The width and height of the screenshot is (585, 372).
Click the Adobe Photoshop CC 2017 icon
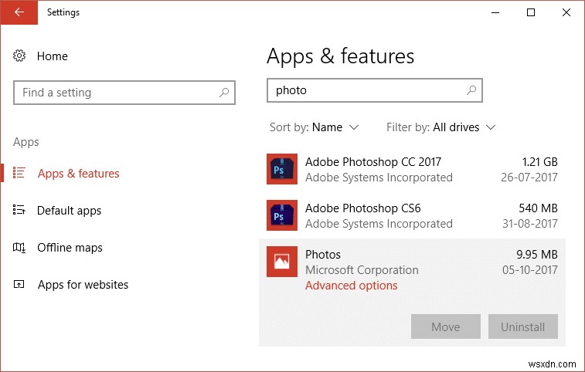pyautogui.click(x=281, y=169)
